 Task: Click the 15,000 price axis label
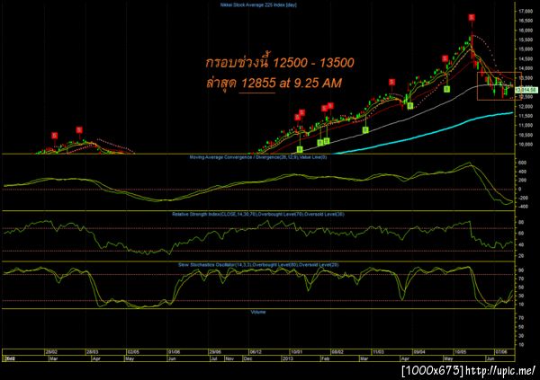click(526, 49)
